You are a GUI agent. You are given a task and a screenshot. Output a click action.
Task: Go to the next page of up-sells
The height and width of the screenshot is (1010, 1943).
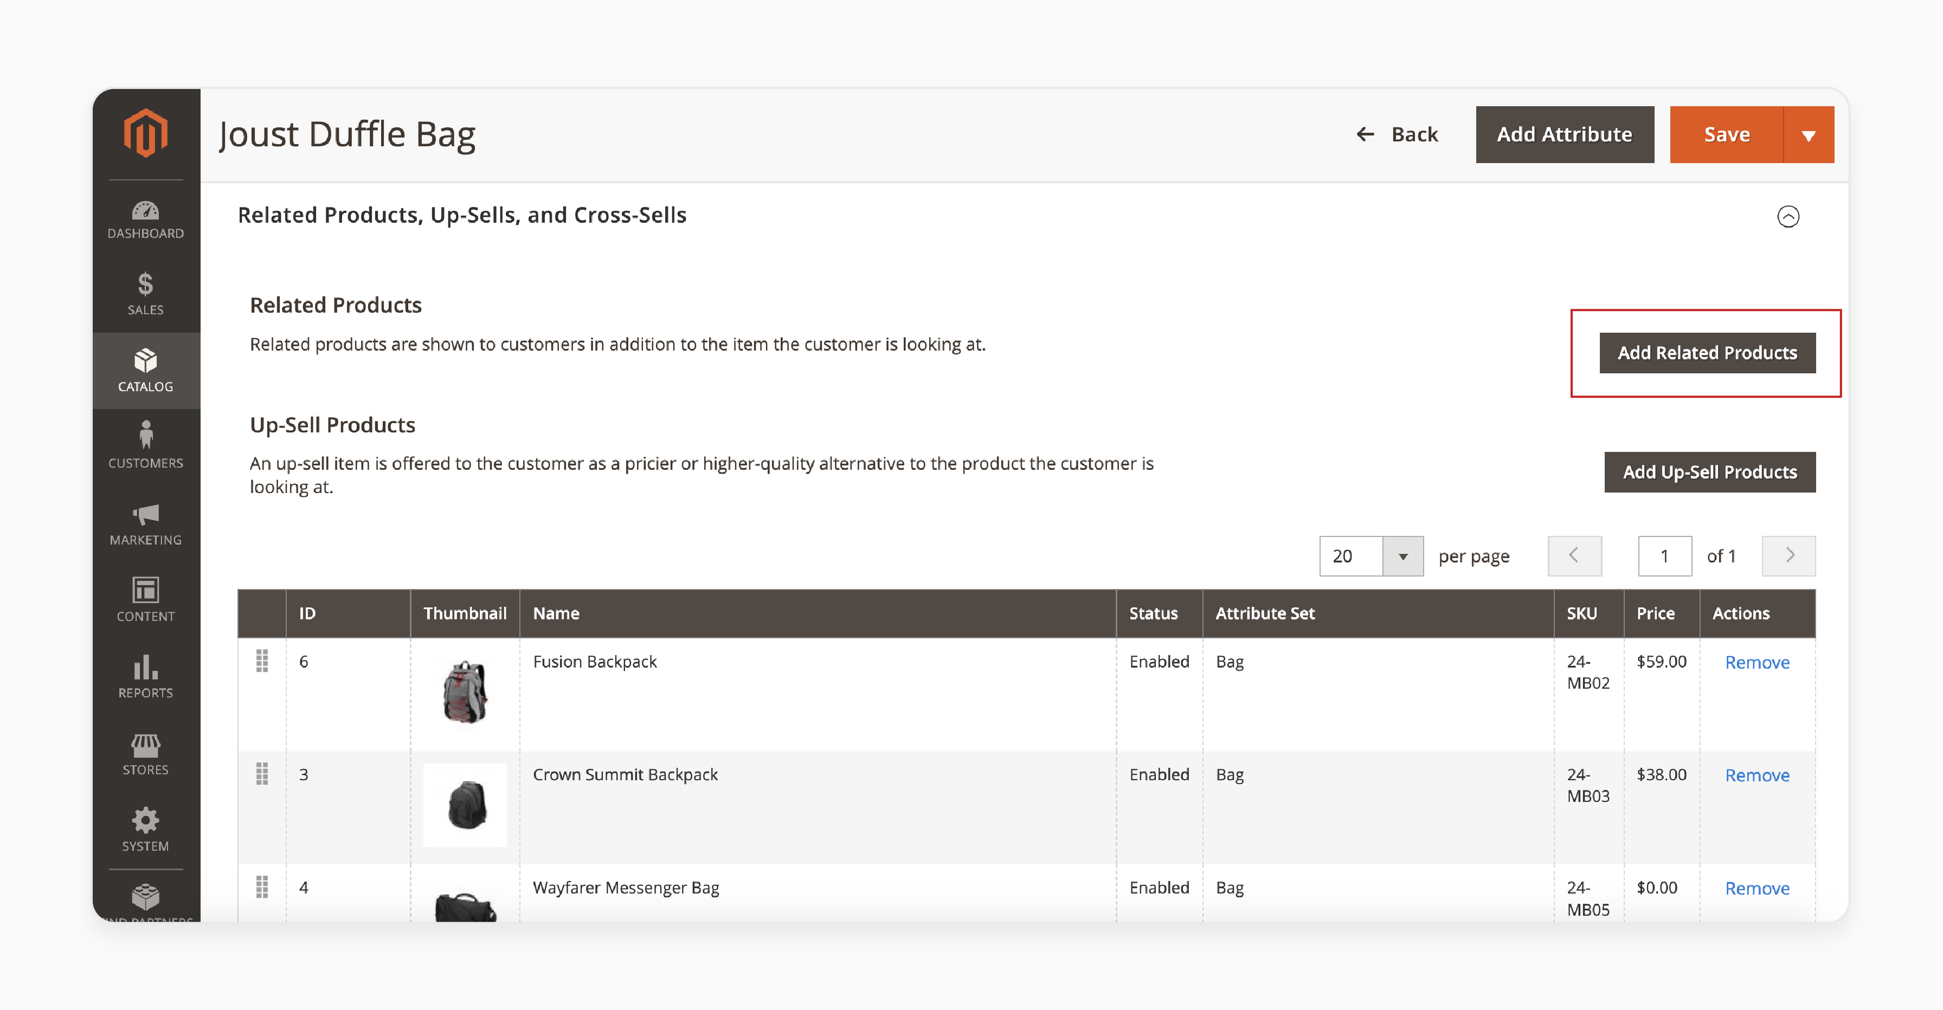click(x=1788, y=556)
